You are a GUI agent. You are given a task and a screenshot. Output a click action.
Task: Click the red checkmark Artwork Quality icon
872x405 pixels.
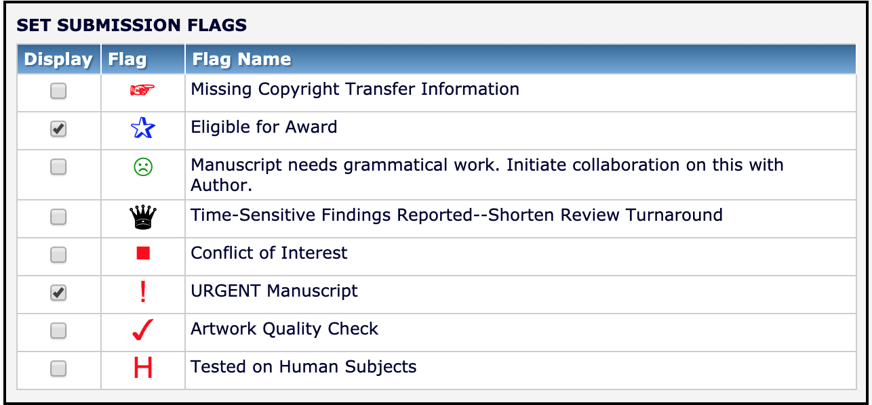coord(142,330)
